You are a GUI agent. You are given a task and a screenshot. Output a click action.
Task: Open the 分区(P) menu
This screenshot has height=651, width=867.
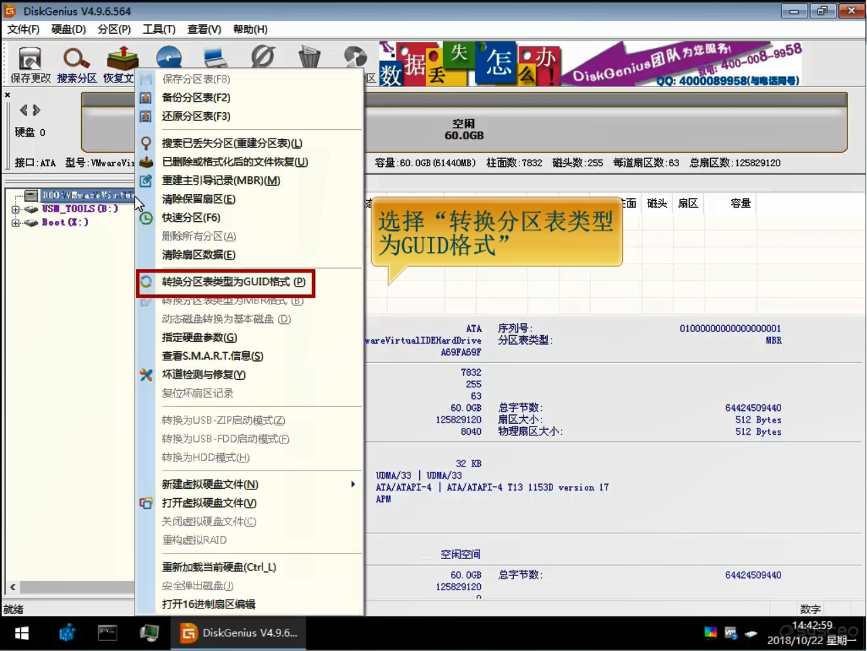point(114,29)
